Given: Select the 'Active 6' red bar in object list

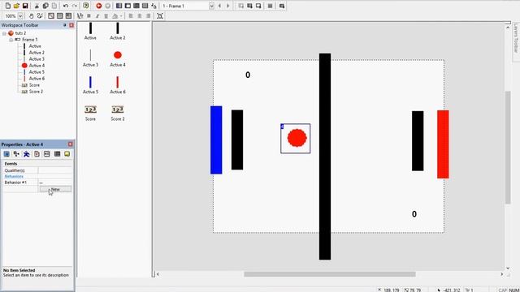Looking at the screenshot, I should (118, 82).
